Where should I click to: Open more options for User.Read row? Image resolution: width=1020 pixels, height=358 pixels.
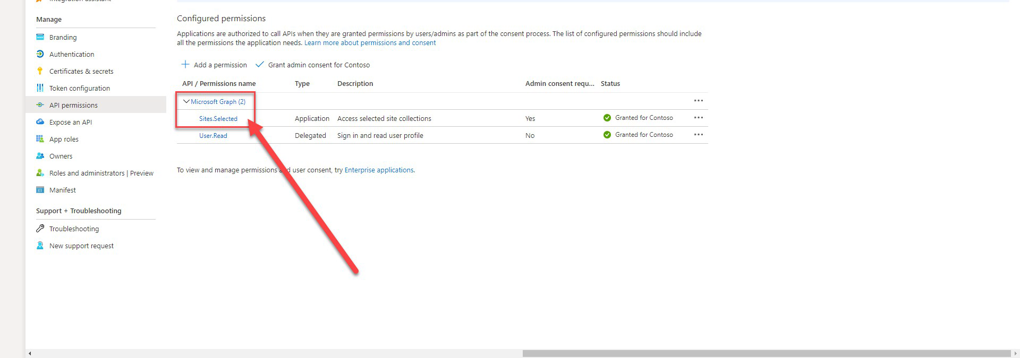pyautogui.click(x=699, y=135)
